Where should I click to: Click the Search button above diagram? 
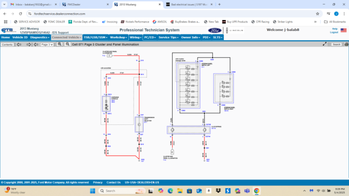pyautogui.click(x=336, y=45)
